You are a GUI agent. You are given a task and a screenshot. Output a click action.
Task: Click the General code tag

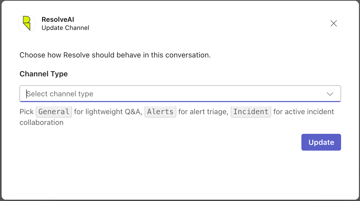(54, 112)
